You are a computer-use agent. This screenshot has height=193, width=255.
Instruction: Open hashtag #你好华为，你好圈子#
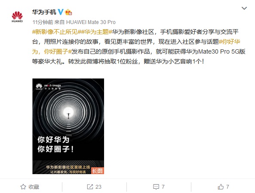pyautogui.click(x=136, y=47)
